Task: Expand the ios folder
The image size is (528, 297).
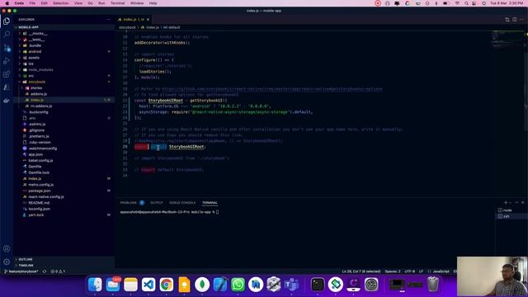Action: 31,64
